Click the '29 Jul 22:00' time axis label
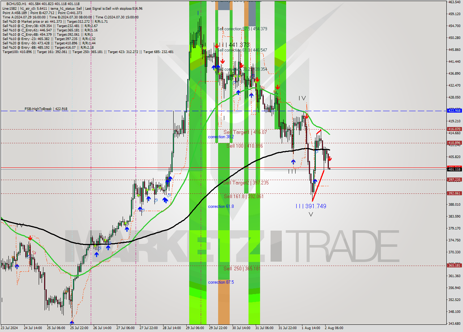The image size is (463, 332). pos(218,328)
